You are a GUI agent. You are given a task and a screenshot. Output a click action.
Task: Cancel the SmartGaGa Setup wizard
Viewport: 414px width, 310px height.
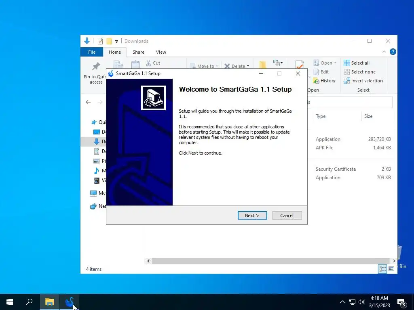[287, 216]
